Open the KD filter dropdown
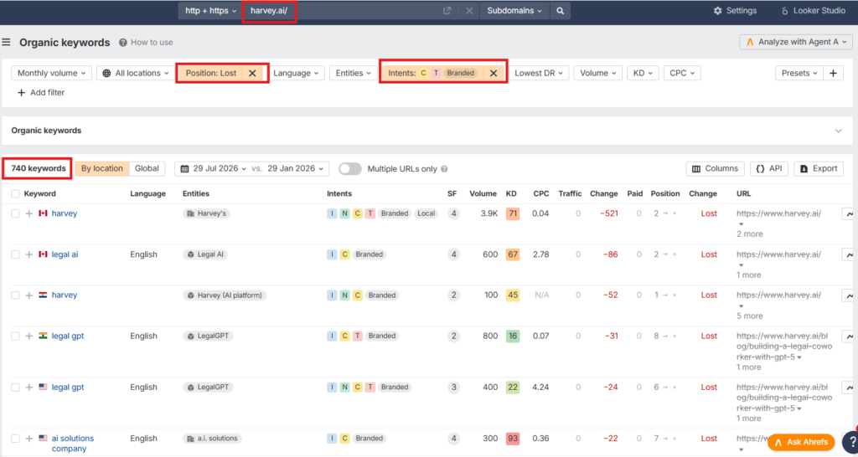 point(643,74)
